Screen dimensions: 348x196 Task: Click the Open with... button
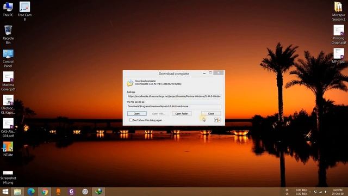click(x=159, y=114)
